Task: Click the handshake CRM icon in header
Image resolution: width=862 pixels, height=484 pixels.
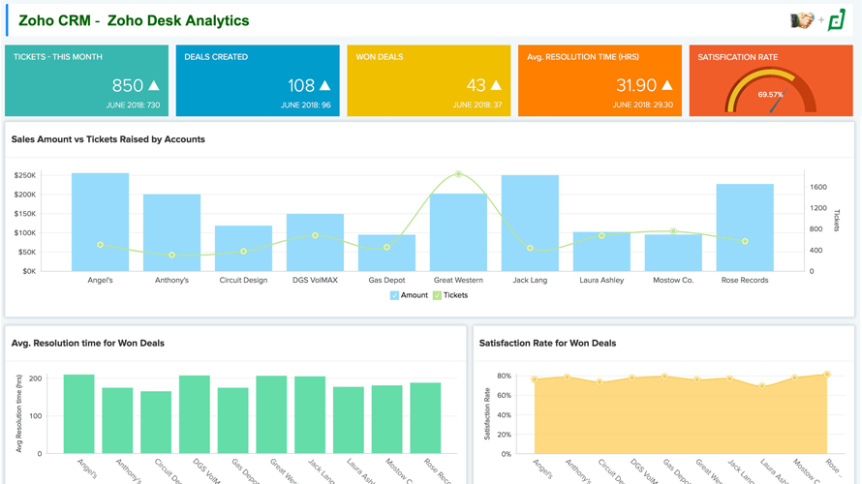Action: point(802,20)
